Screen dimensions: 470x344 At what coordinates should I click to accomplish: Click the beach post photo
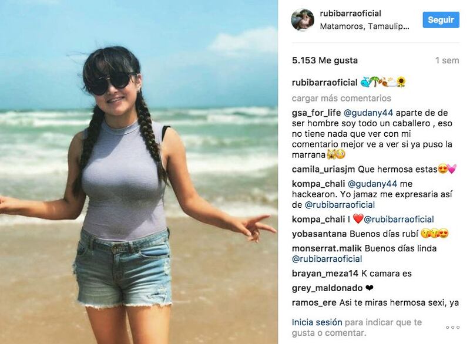pos(139,172)
